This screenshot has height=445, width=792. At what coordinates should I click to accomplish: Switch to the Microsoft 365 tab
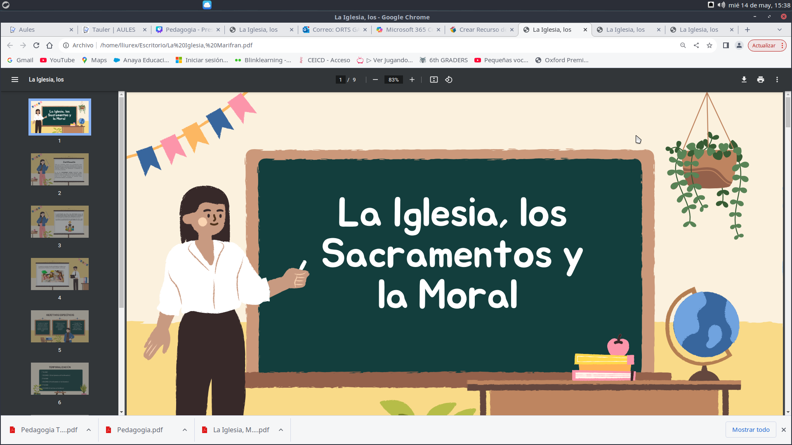408,30
